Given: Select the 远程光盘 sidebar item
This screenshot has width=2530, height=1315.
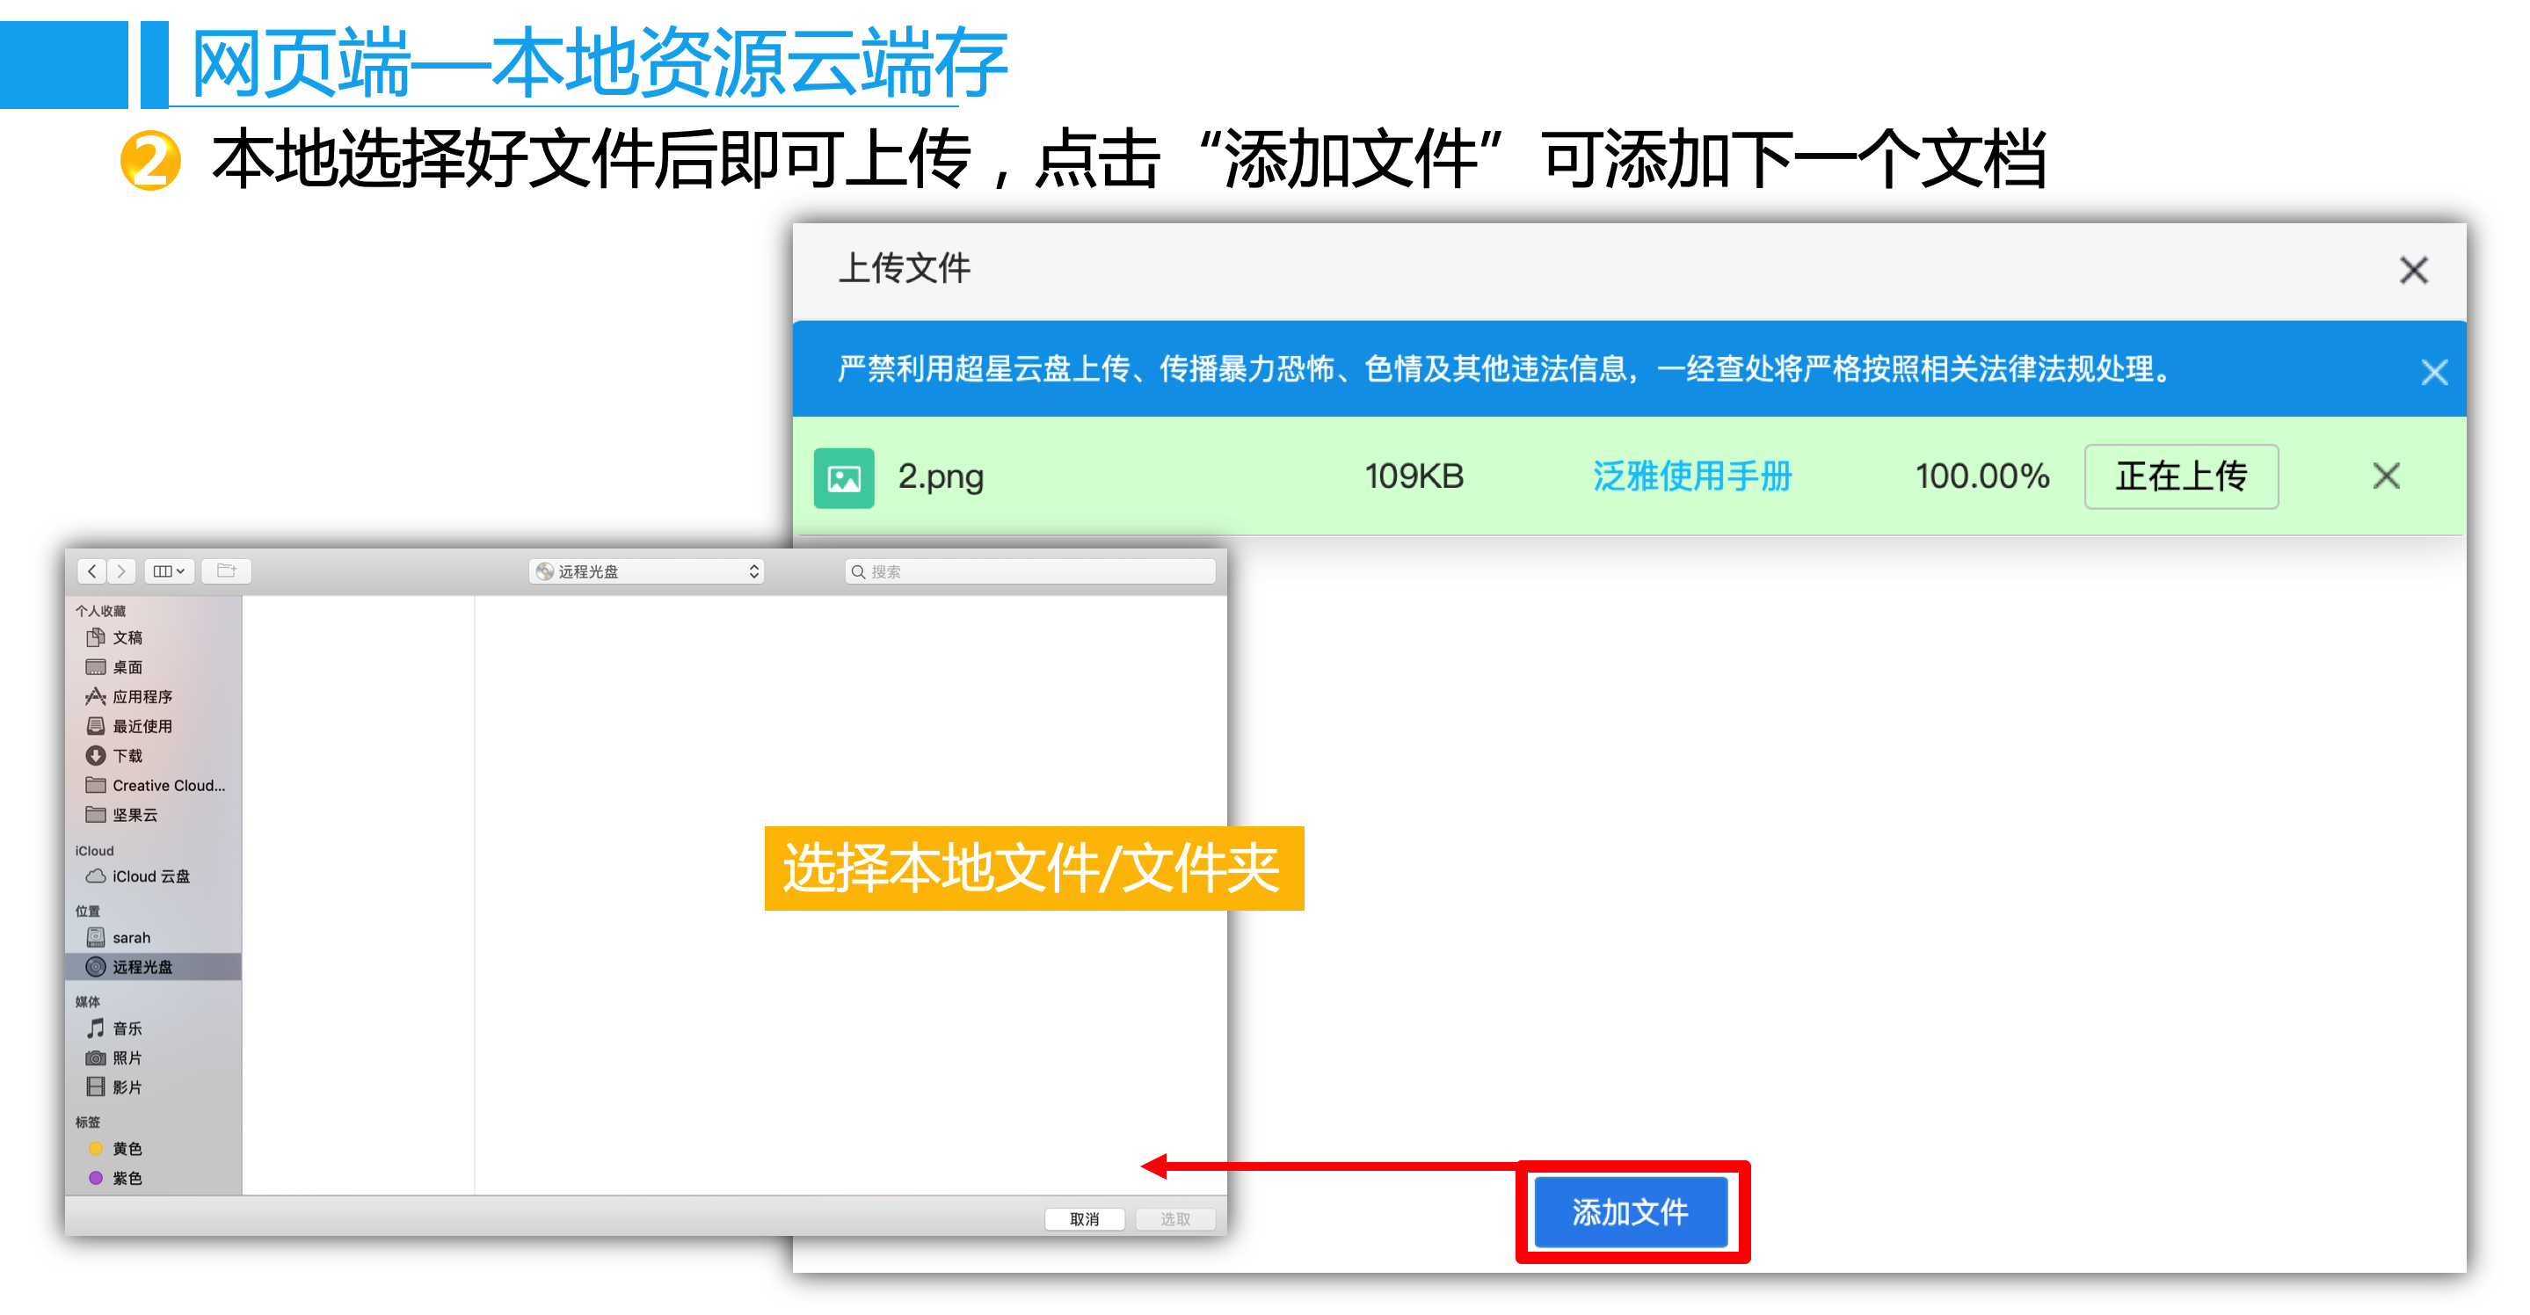Looking at the screenshot, I should (x=142, y=966).
